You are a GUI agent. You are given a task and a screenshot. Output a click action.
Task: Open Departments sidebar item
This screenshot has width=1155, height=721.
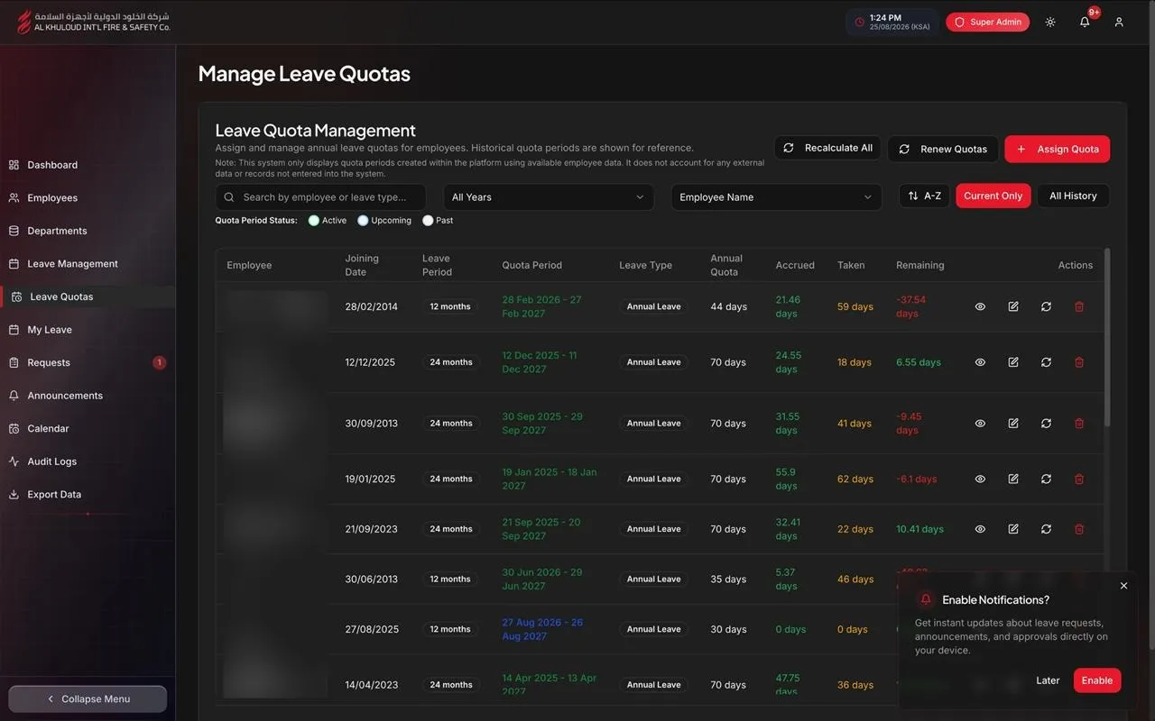coord(88,231)
